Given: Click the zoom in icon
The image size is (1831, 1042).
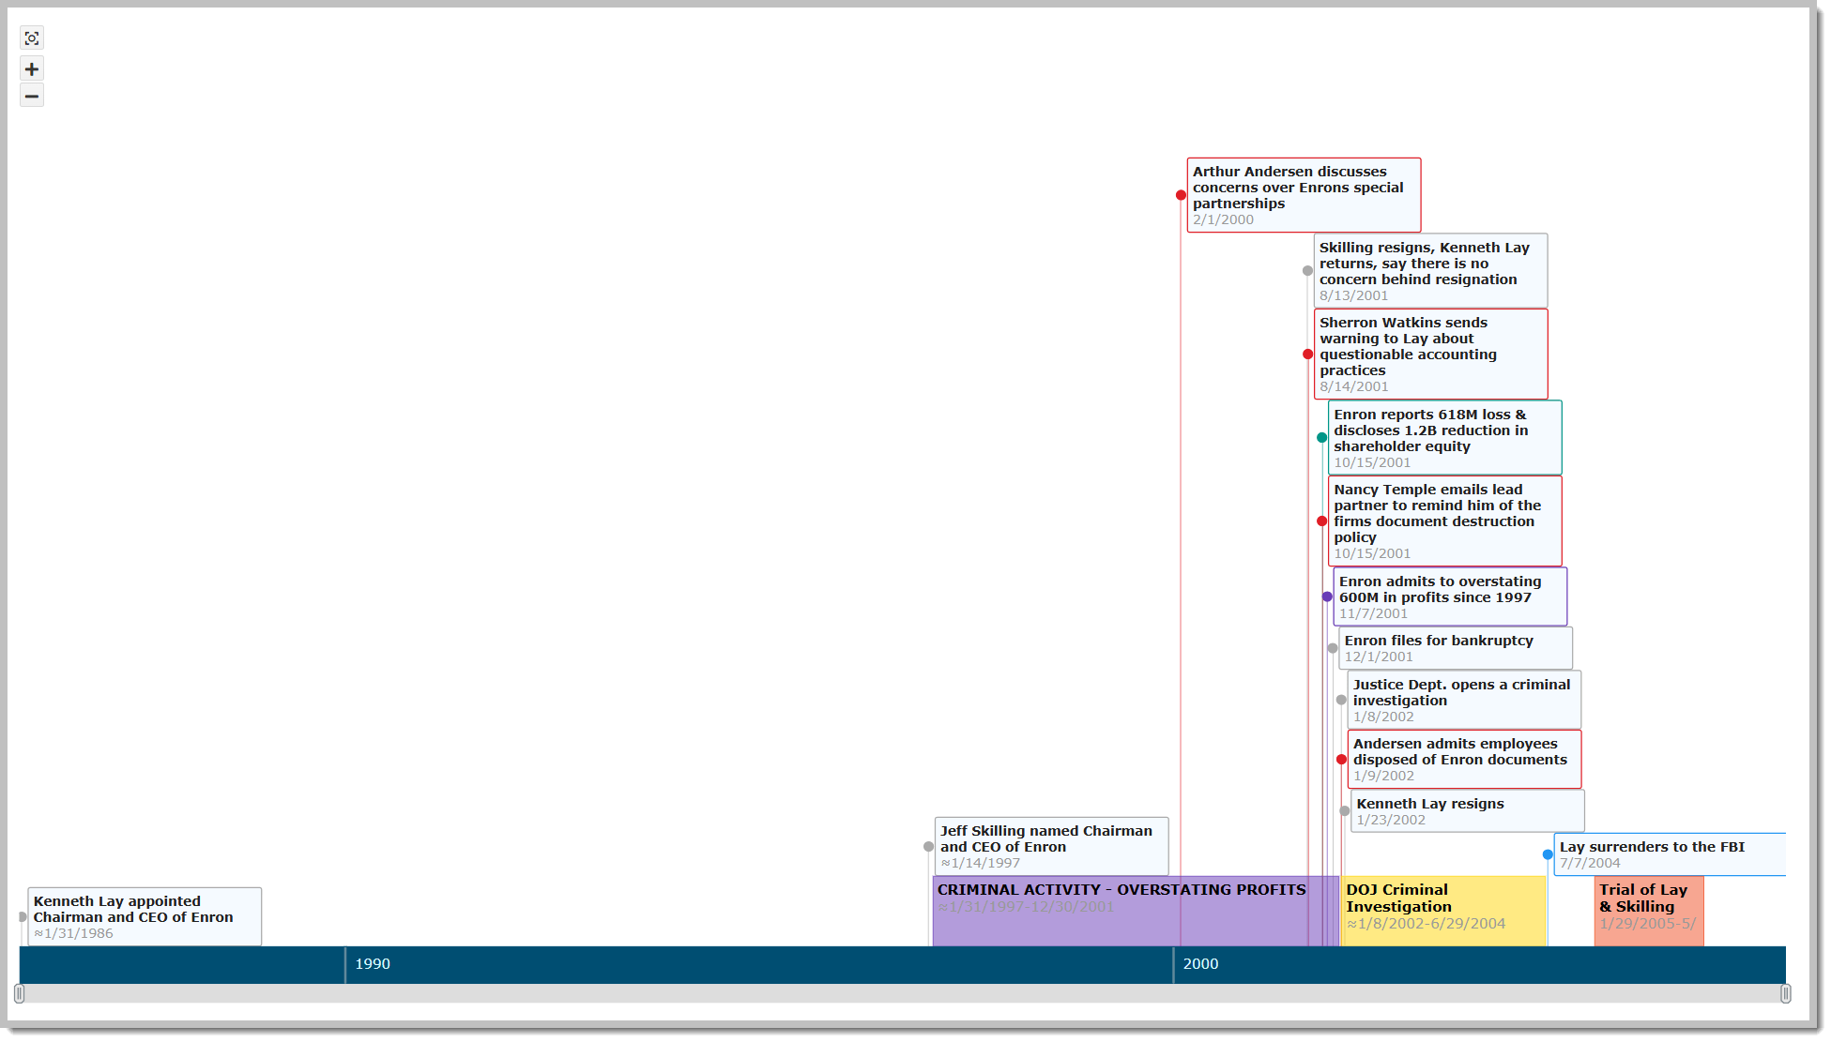Looking at the screenshot, I should [31, 68].
